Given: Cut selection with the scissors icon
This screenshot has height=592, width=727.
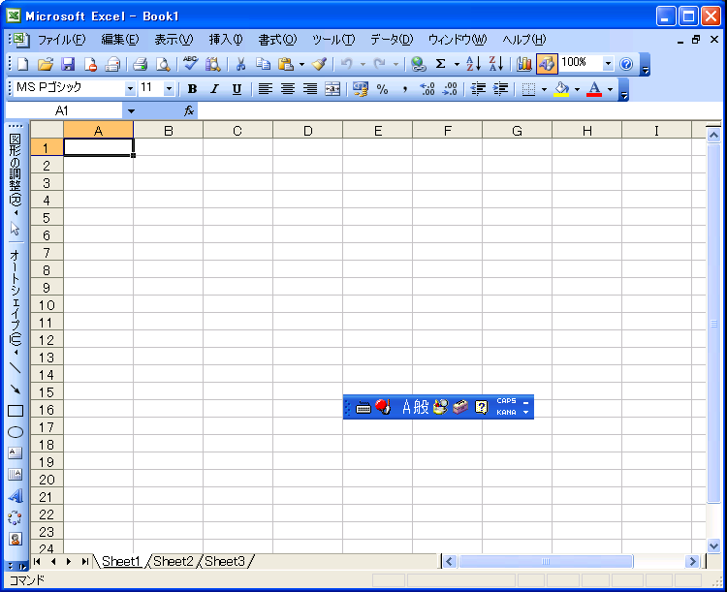Looking at the screenshot, I should 240,64.
